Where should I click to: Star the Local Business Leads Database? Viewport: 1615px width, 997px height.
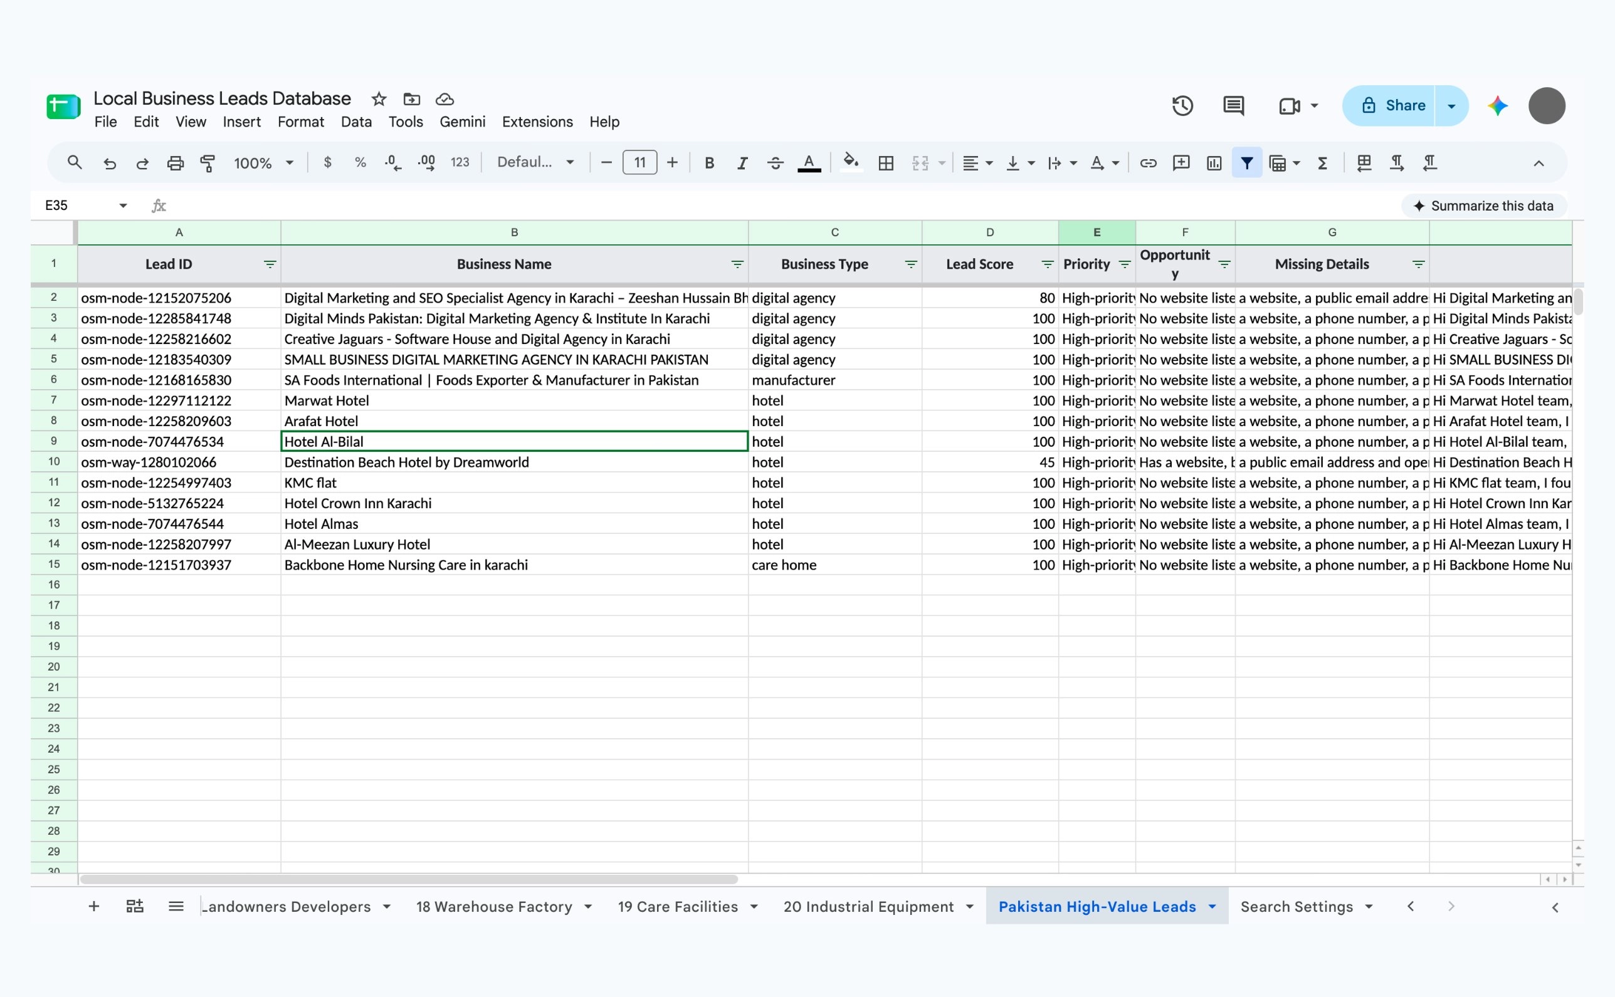379,99
